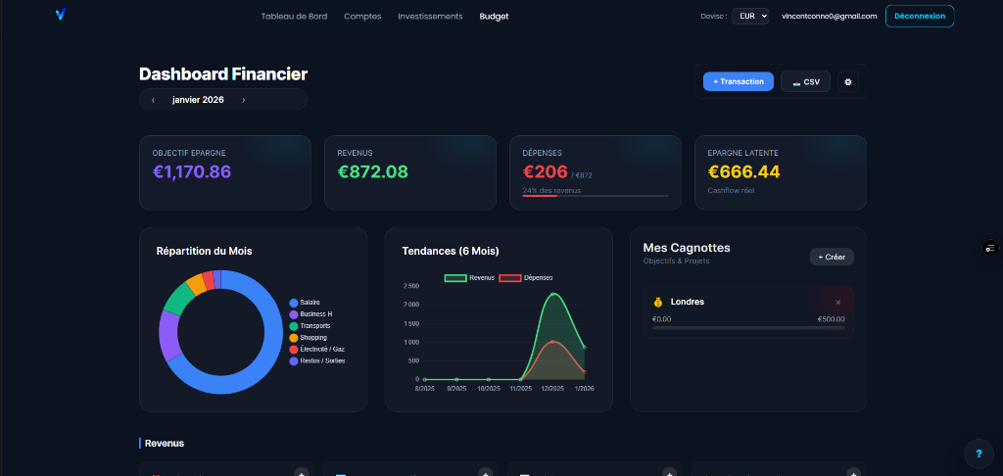Toggle the Revenus series in Tendances legend
Image resolution: width=1003 pixels, height=476 pixels.
pos(470,278)
